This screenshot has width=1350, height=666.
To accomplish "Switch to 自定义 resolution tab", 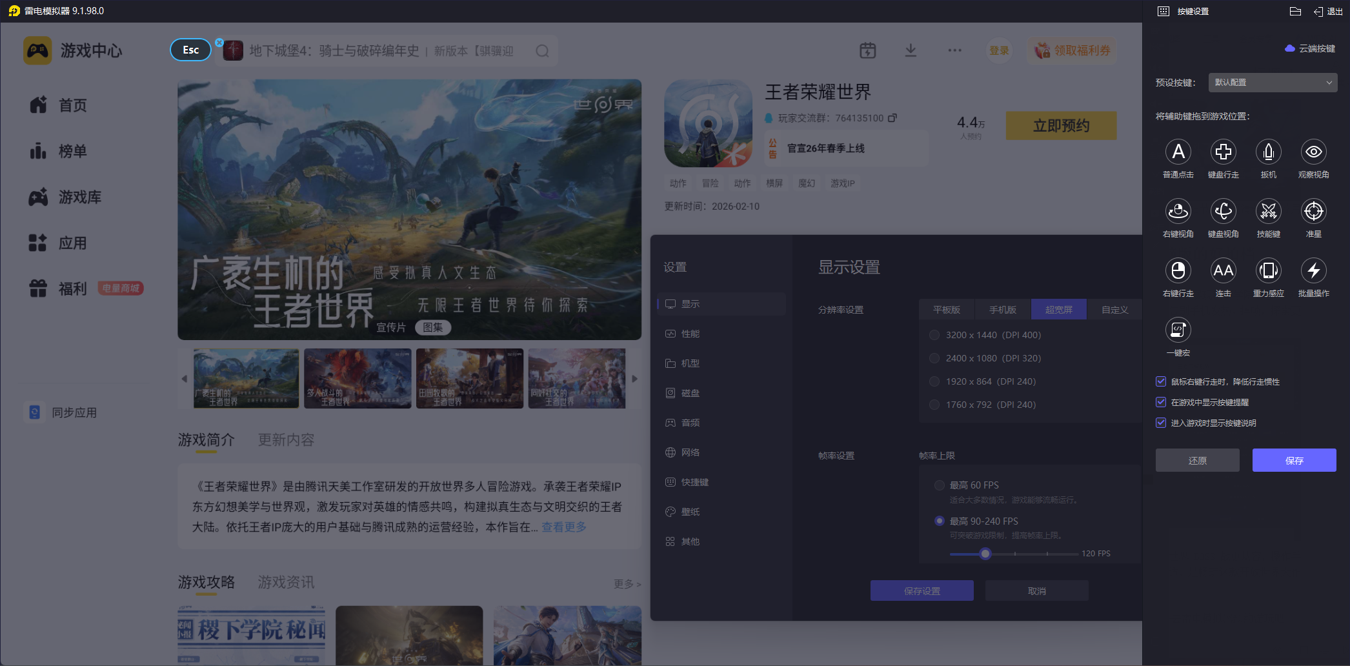I will tap(1115, 310).
